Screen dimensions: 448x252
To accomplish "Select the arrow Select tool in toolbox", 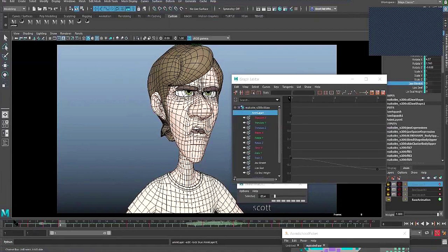I will tap(5, 38).
